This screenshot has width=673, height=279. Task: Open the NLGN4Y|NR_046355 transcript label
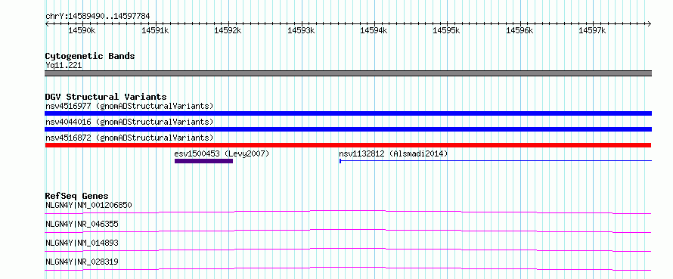(x=82, y=224)
